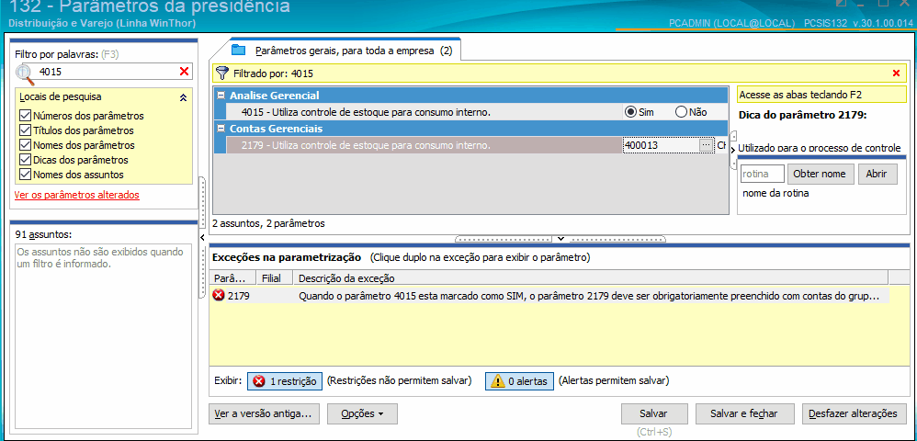The width and height of the screenshot is (917, 441).
Task: Sort by Parâ... column header
Action: point(232,278)
